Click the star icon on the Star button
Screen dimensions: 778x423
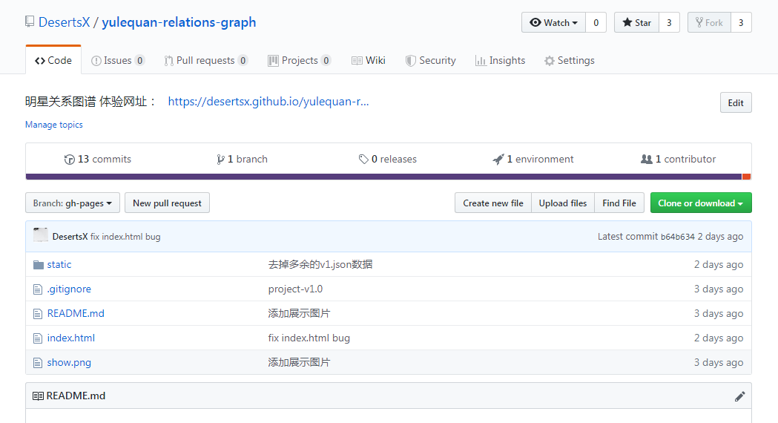(627, 22)
